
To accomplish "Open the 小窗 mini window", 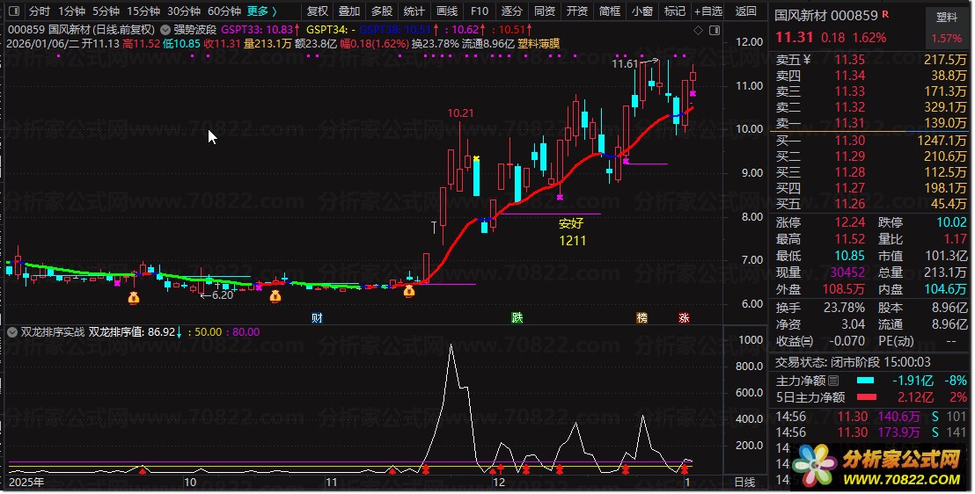I will 641,11.
